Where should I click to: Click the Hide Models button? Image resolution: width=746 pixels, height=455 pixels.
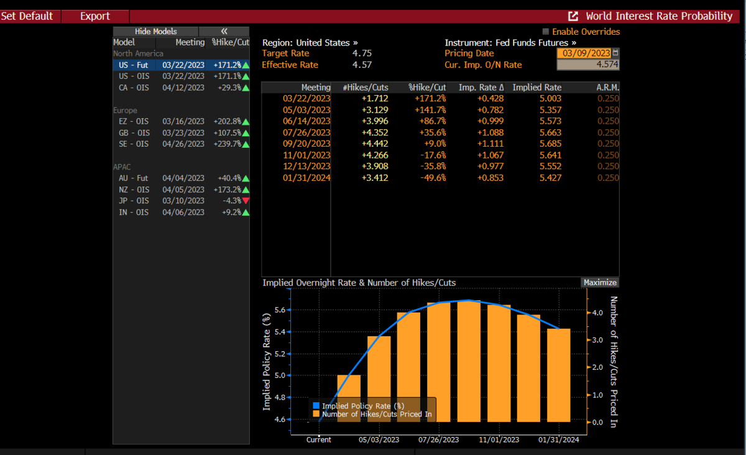coord(155,32)
